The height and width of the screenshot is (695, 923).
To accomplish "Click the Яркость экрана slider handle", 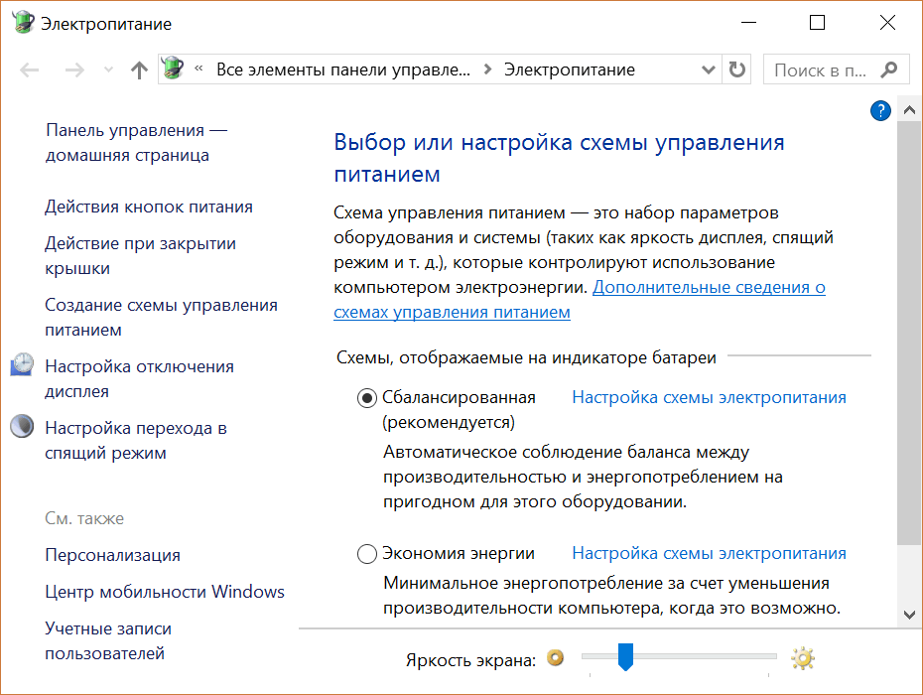I will 625,656.
